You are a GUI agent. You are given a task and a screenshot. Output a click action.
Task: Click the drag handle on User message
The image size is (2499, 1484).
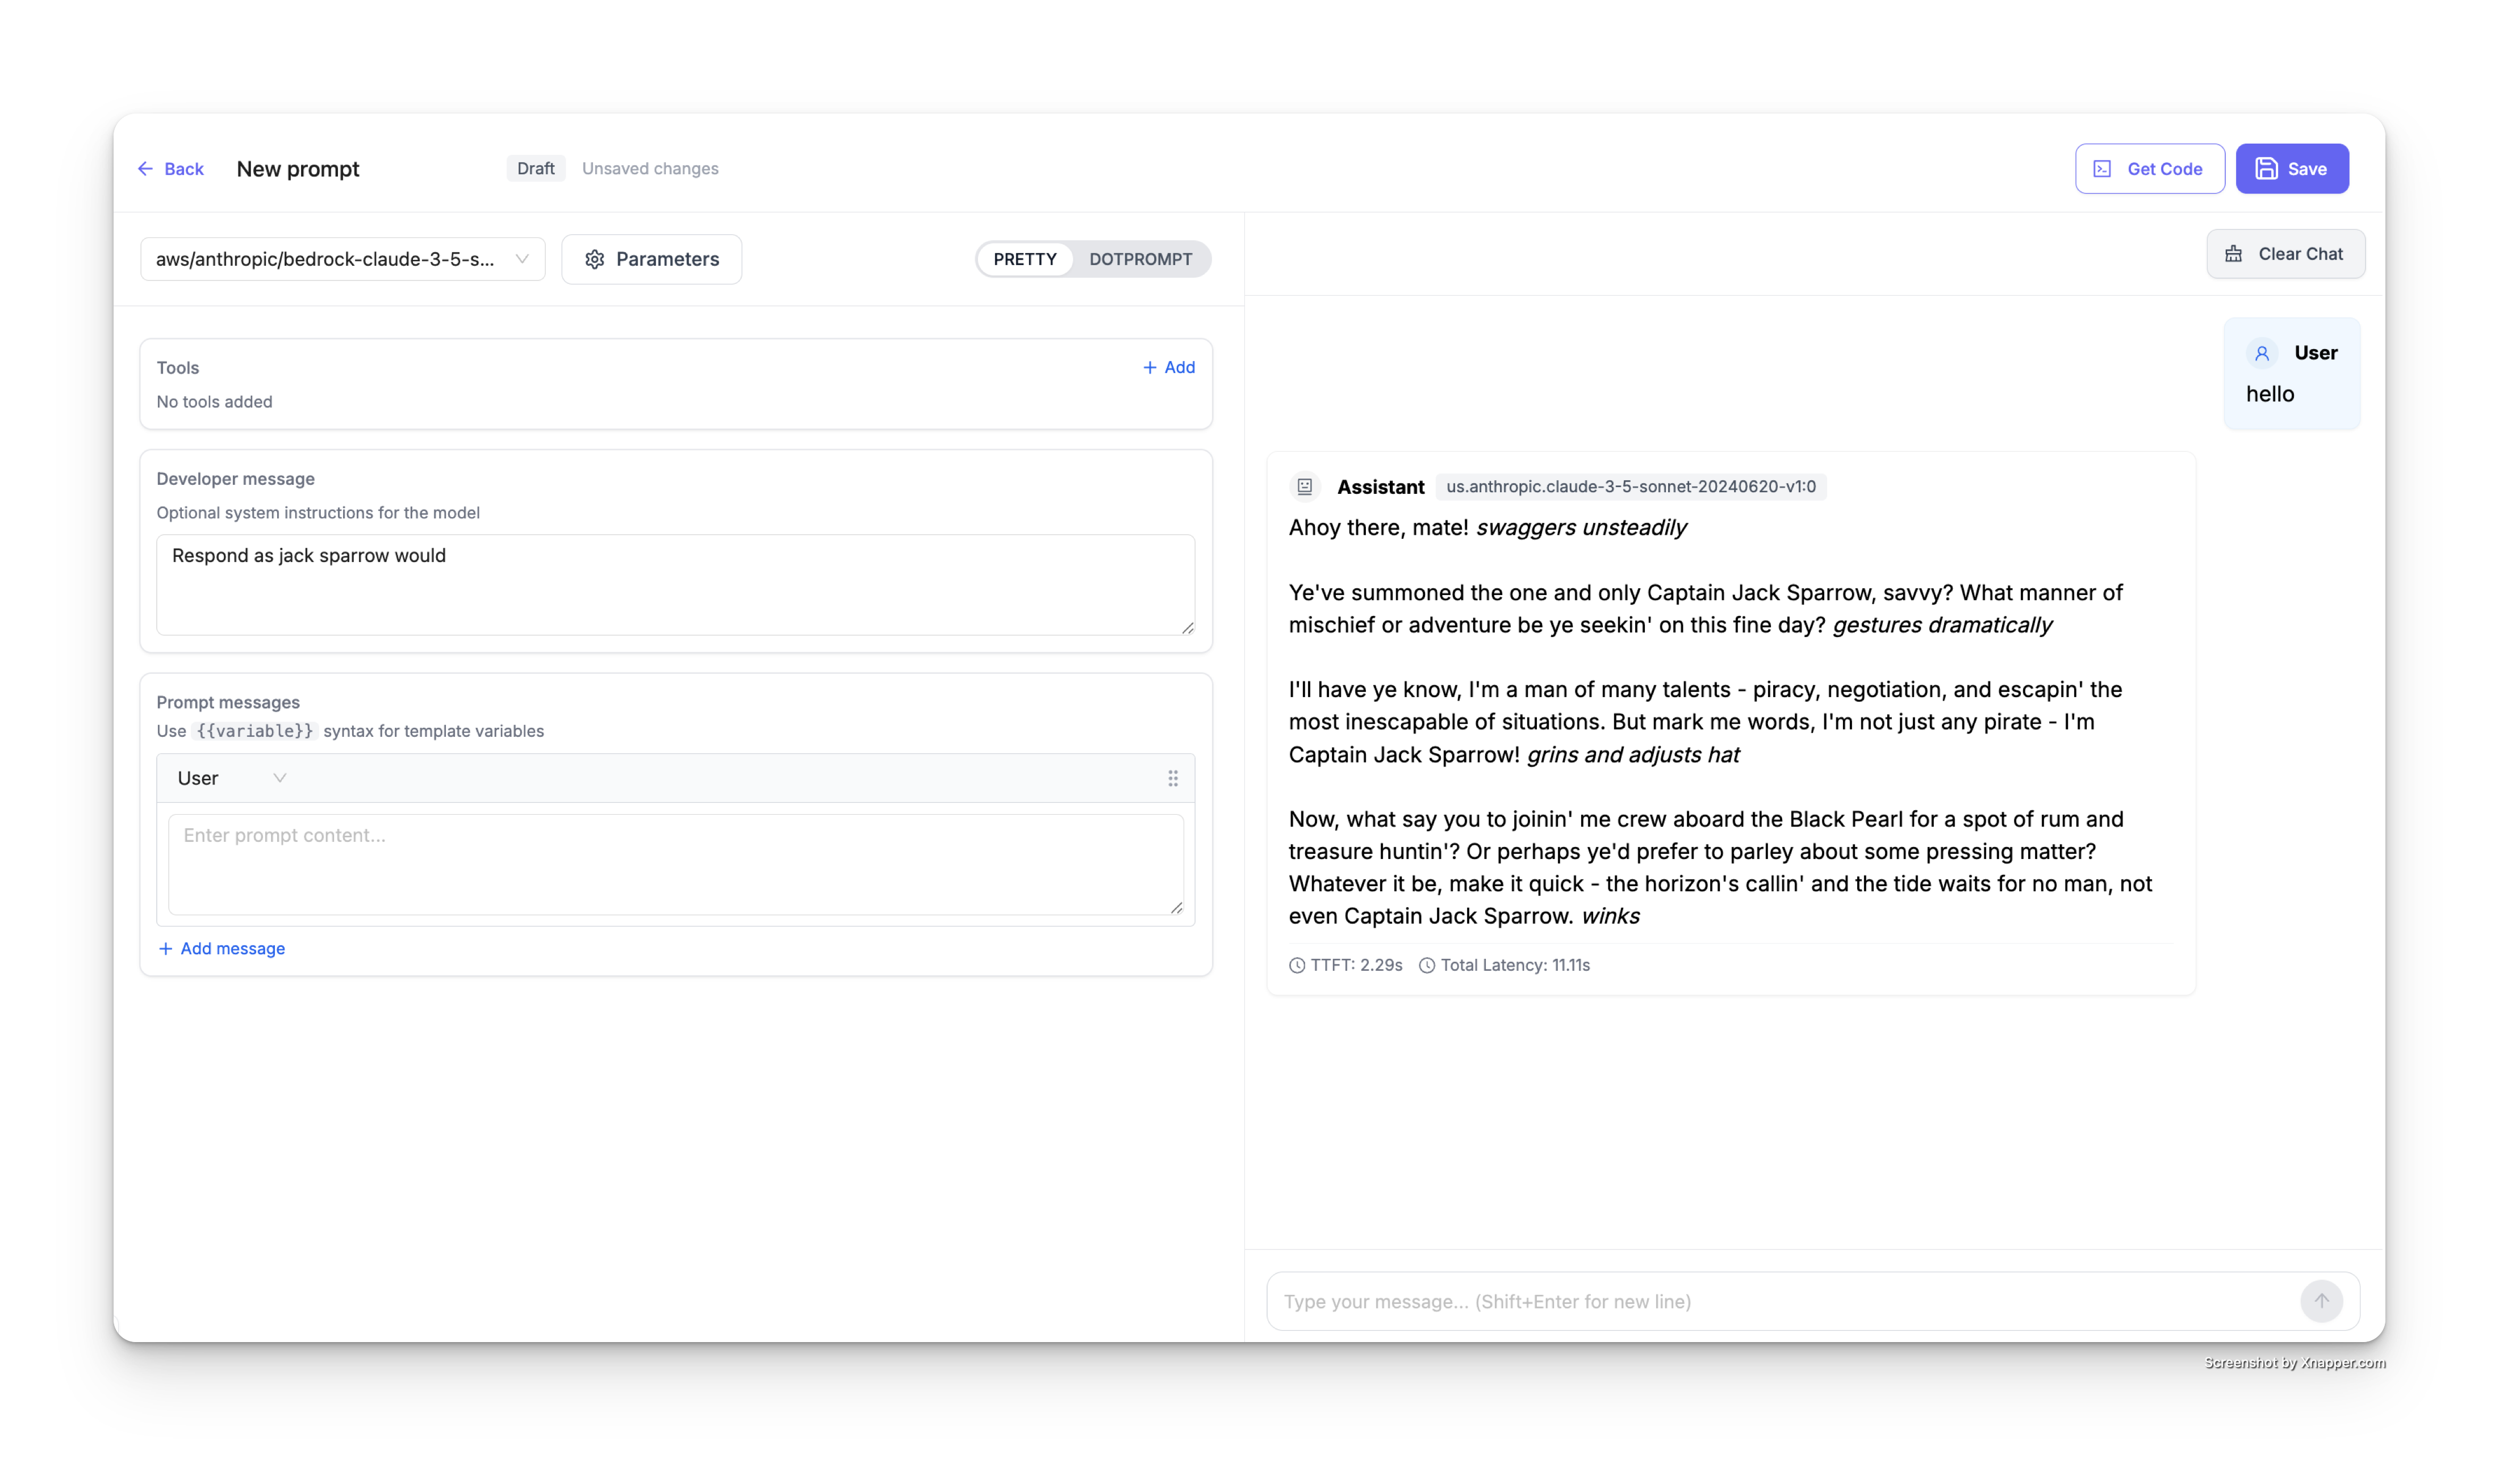[x=1172, y=778]
